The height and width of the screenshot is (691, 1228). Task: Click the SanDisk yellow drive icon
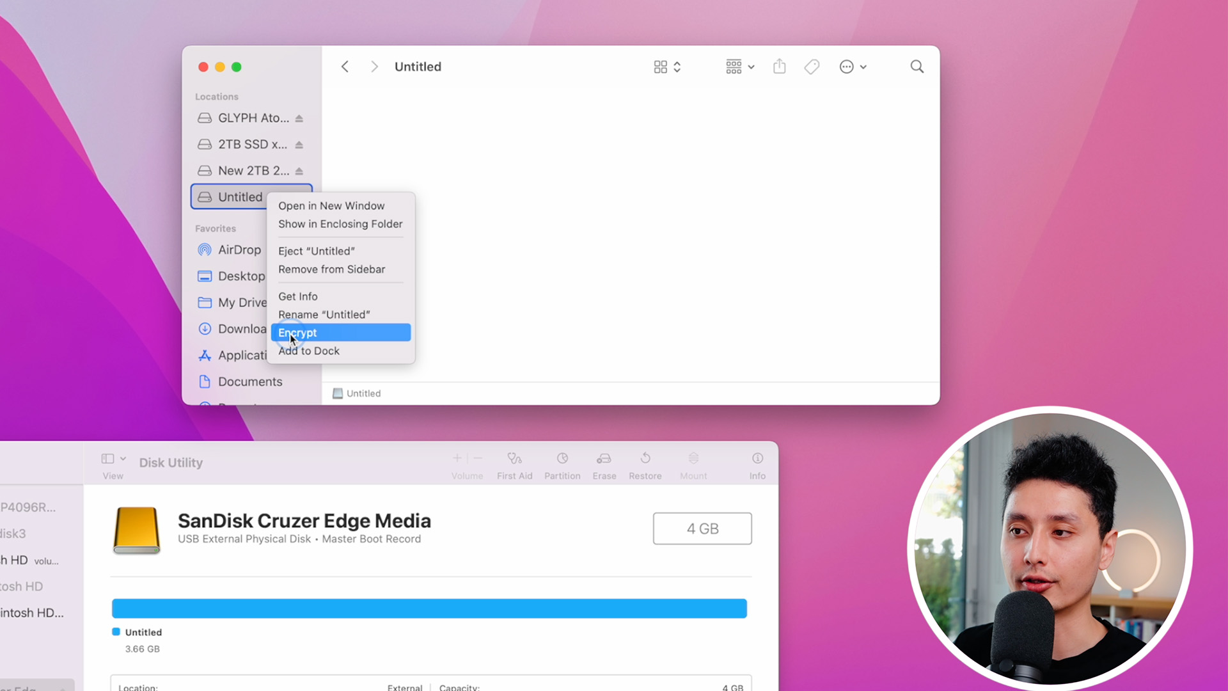point(136,530)
